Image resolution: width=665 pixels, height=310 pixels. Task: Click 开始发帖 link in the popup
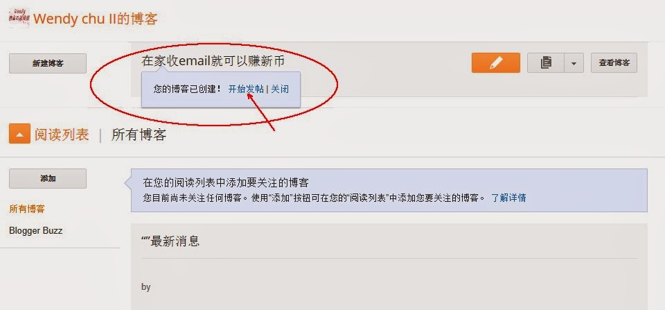[x=246, y=89]
